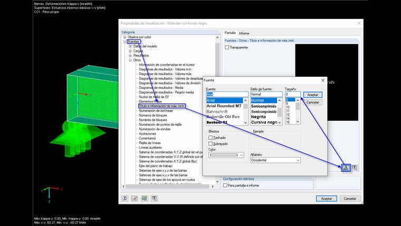Click category tree scroll-up arrow
The height and width of the screenshot is (226, 401).
coord(217,37)
